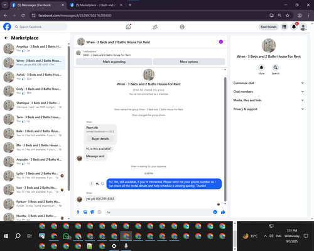
Task: Open the Groups icon in top navigation
Action: (182, 27)
